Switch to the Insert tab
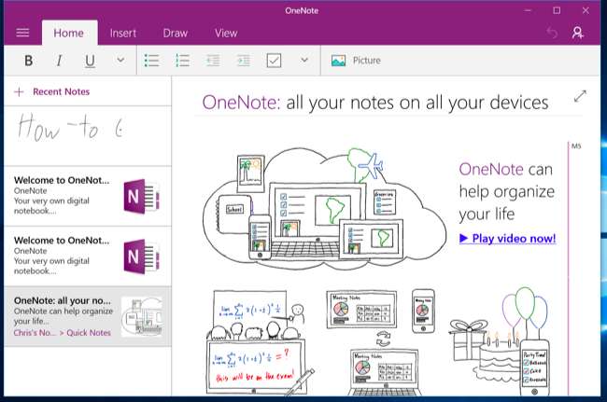 pos(123,33)
